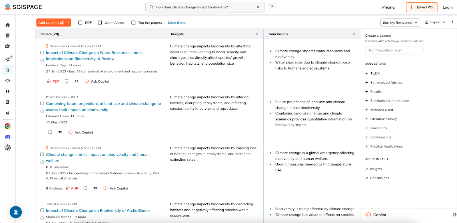Viewport: 457px width, 223px height.
Task: Add the TL;DR suggested column
Action: 372,73
